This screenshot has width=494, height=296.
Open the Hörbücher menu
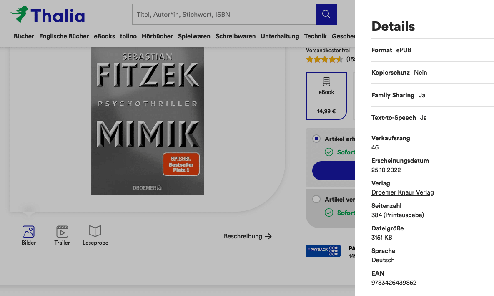(x=157, y=36)
